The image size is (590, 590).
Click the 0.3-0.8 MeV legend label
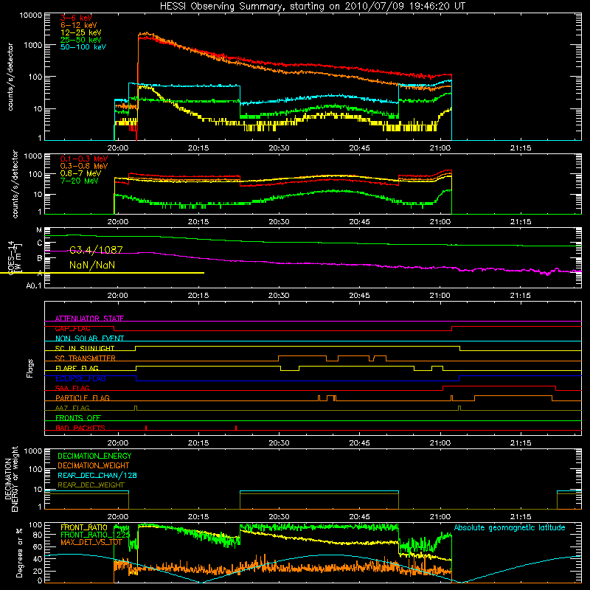[x=84, y=166]
